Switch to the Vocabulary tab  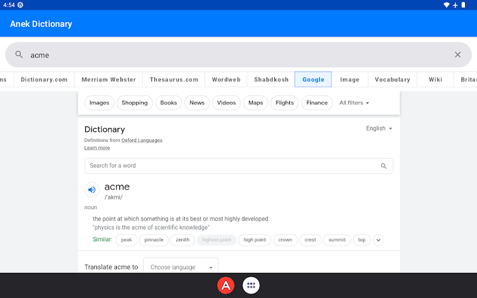pyautogui.click(x=392, y=79)
